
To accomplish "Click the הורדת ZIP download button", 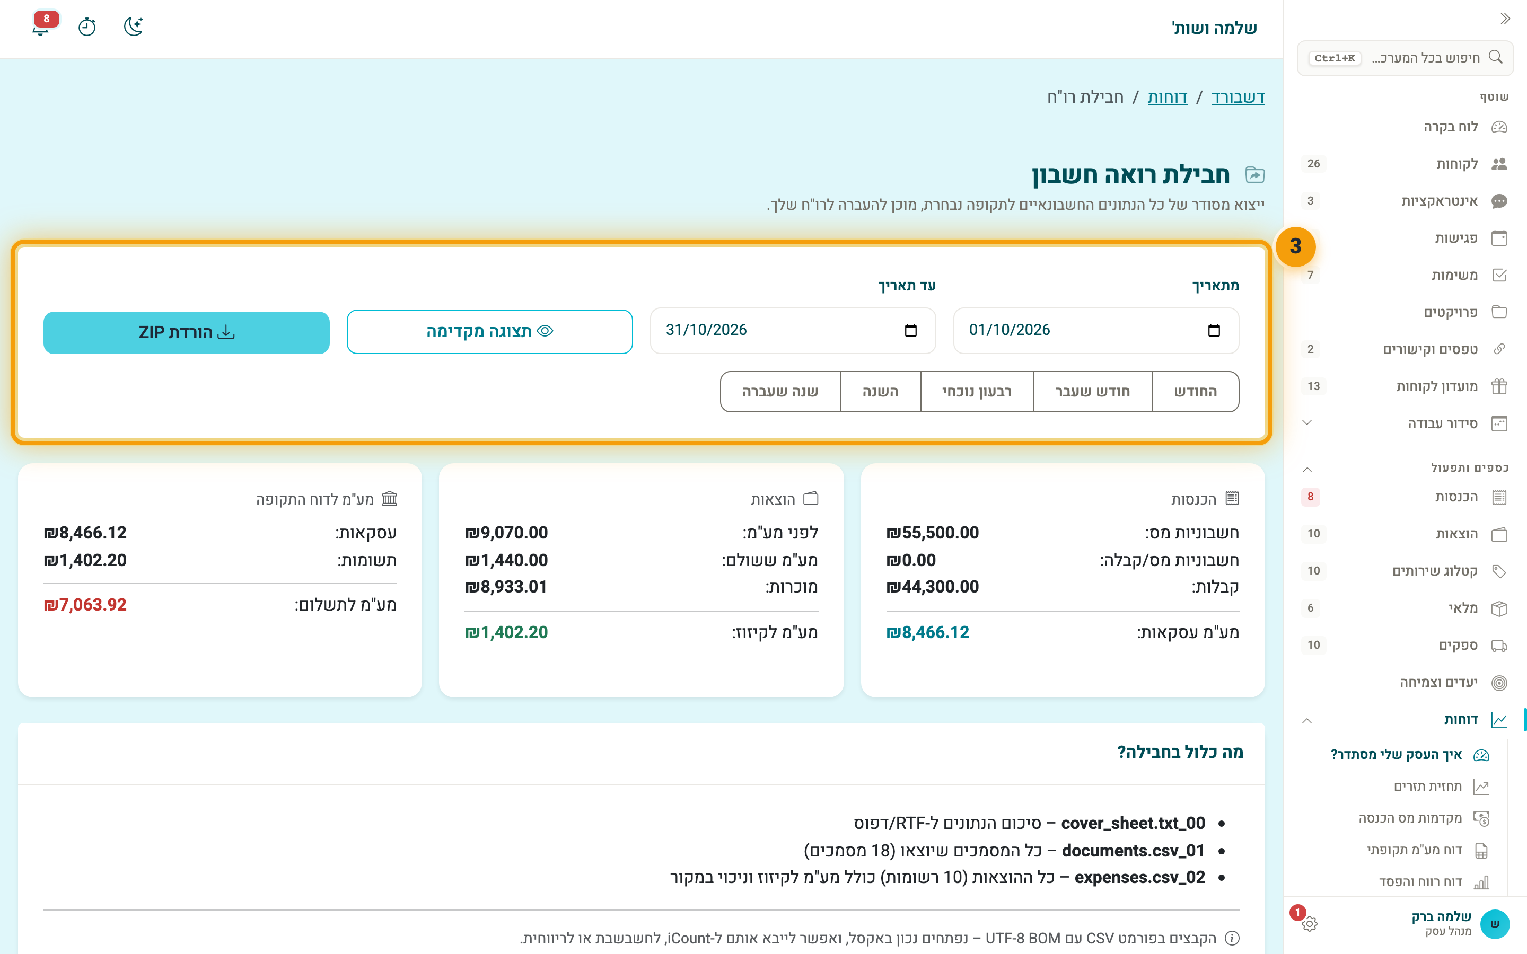I will pyautogui.click(x=186, y=332).
